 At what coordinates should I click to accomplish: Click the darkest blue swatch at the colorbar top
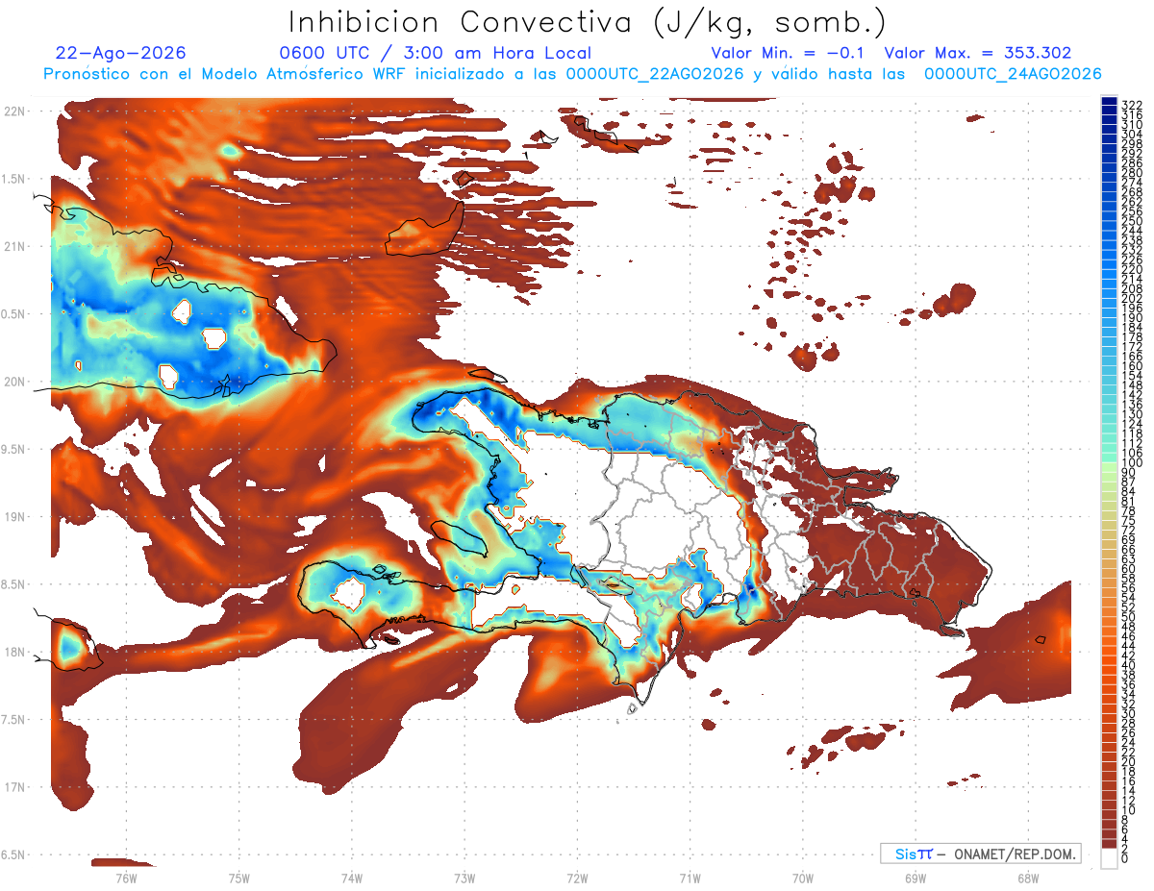(1109, 102)
